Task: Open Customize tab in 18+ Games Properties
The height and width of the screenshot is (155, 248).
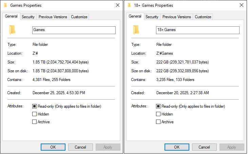Action: pos(203,17)
